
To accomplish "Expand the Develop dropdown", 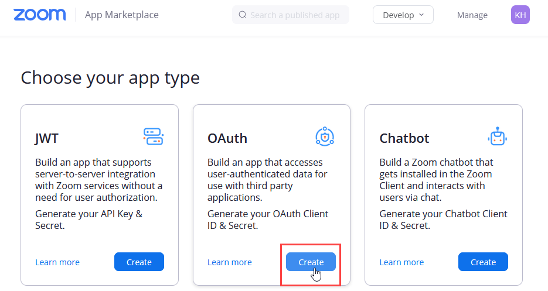I will click(403, 15).
